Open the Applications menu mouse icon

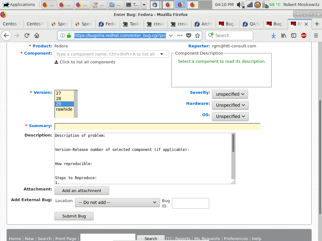tap(6, 4)
